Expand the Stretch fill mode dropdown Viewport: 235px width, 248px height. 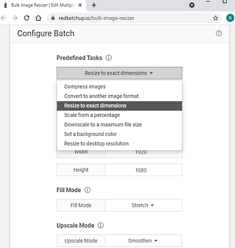click(144, 205)
